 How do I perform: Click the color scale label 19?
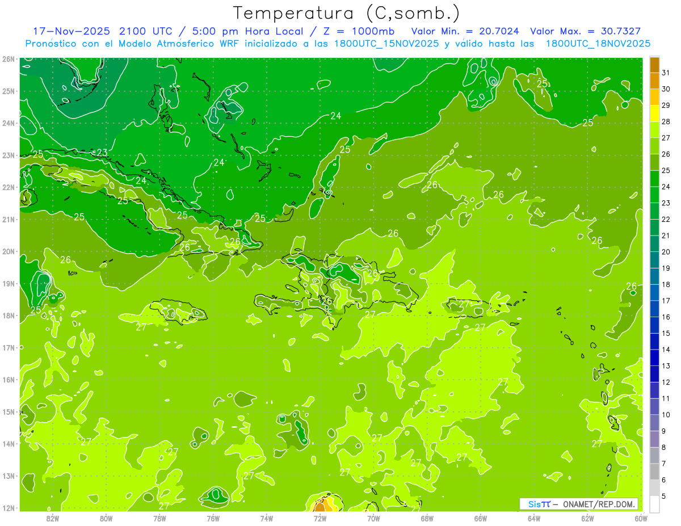click(666, 268)
